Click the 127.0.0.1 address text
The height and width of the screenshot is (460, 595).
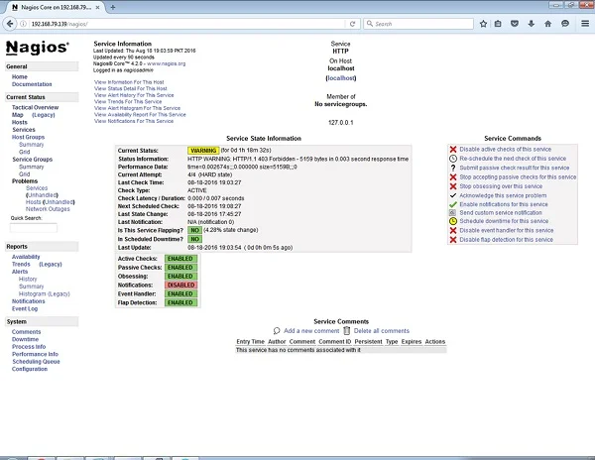tap(341, 123)
